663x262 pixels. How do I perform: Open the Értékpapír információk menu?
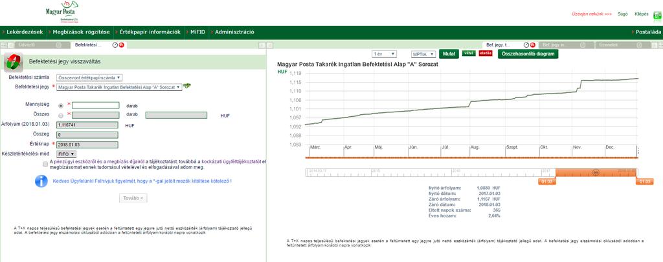tap(150, 32)
